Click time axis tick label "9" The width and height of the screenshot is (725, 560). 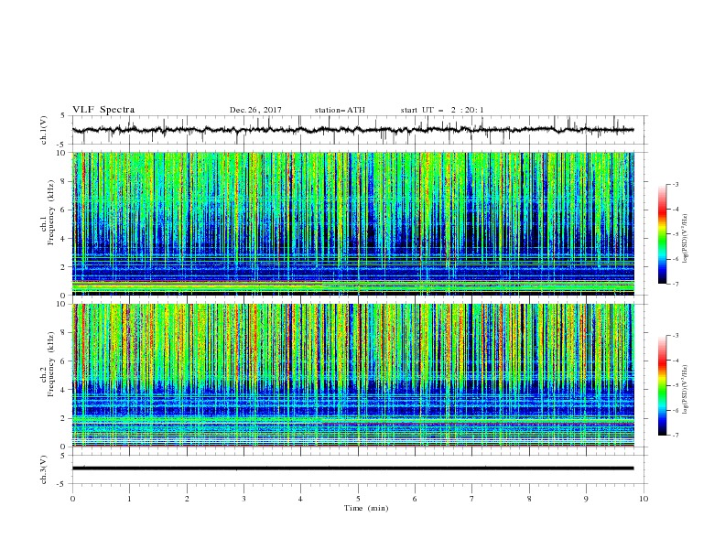[x=586, y=499]
